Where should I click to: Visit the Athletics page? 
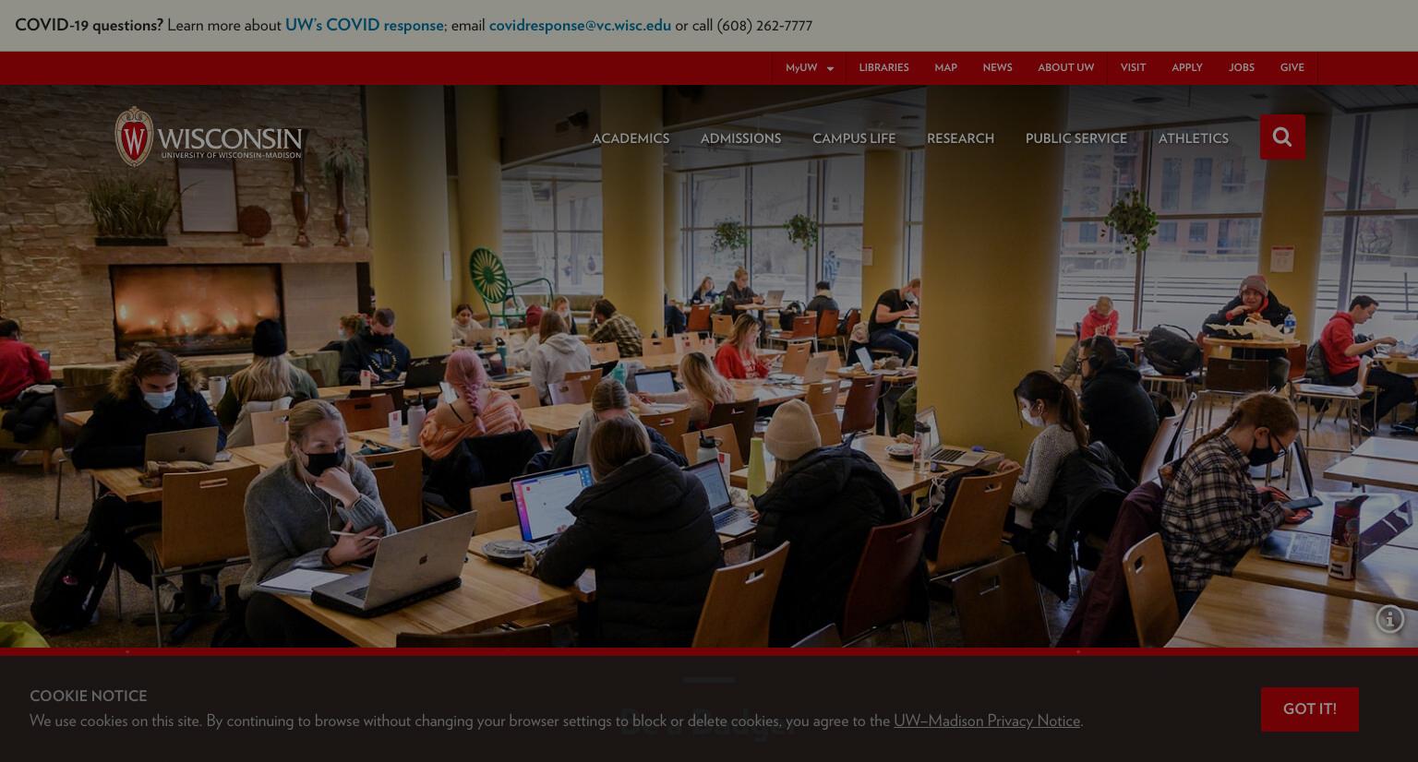(x=1194, y=138)
